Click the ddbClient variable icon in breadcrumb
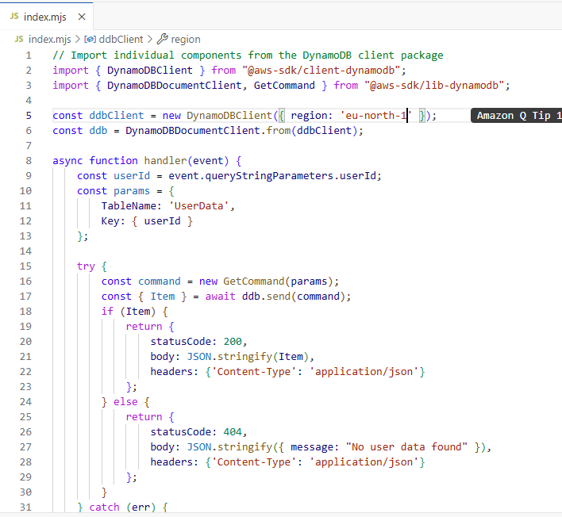Viewport: 562px width, 517px height. [90, 39]
